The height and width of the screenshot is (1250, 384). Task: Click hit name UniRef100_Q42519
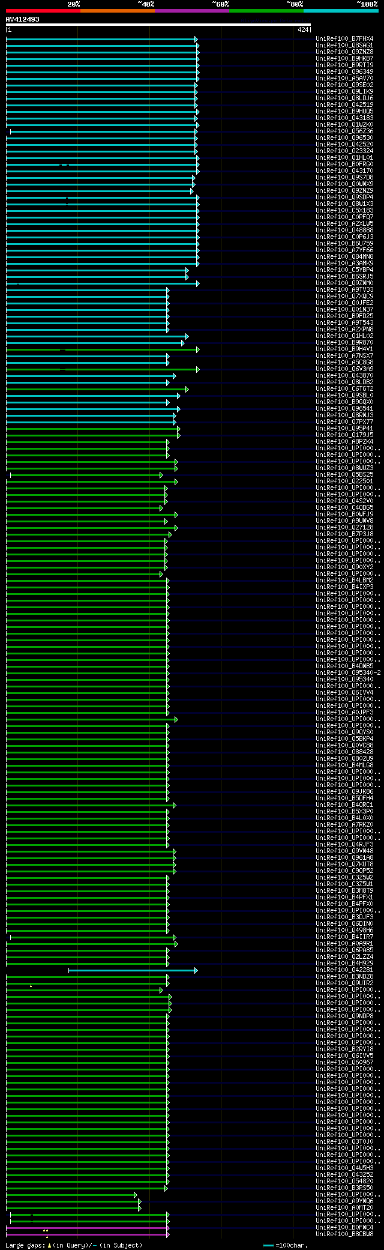[x=344, y=104]
